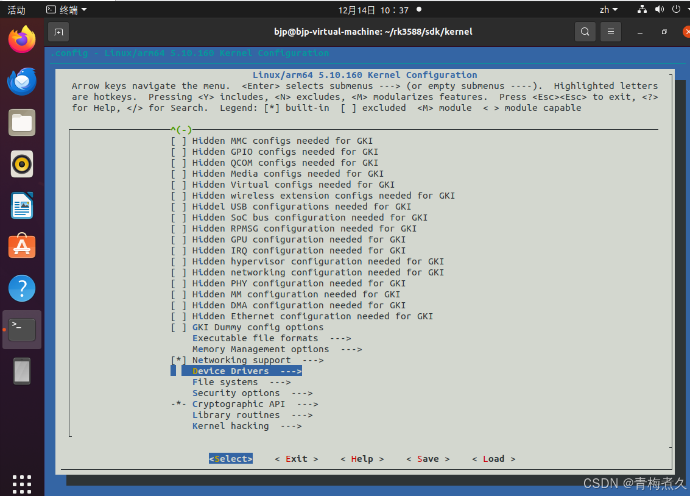The height and width of the screenshot is (496, 690).
Task: Click the network status tray icon
Action: (642, 9)
